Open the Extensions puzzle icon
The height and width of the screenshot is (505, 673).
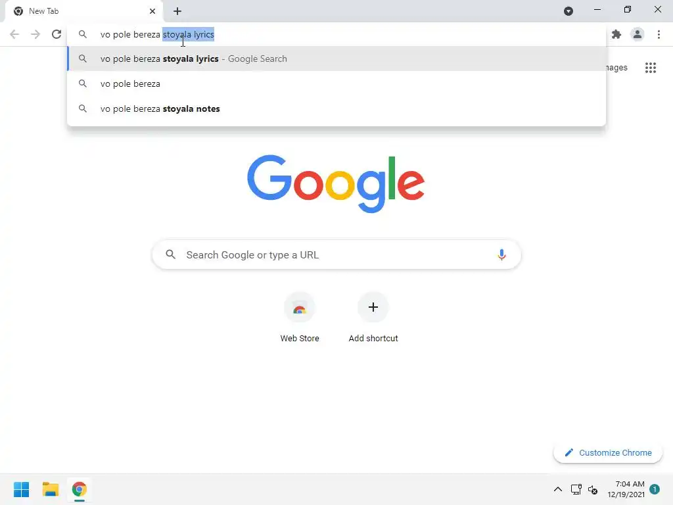point(616,34)
